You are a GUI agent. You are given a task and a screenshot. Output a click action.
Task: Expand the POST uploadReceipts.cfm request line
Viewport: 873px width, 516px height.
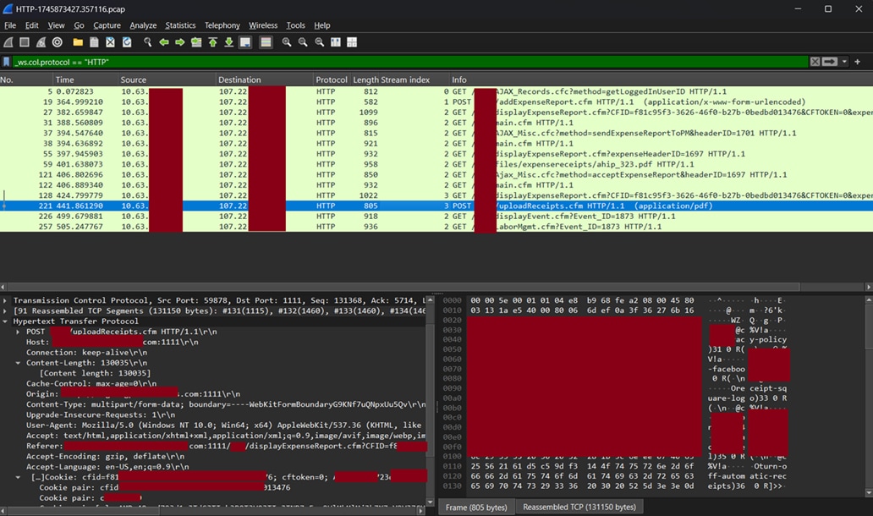point(18,332)
